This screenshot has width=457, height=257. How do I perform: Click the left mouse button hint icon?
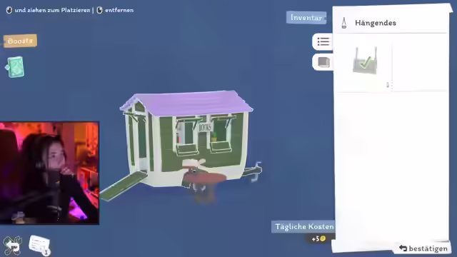click(9, 10)
